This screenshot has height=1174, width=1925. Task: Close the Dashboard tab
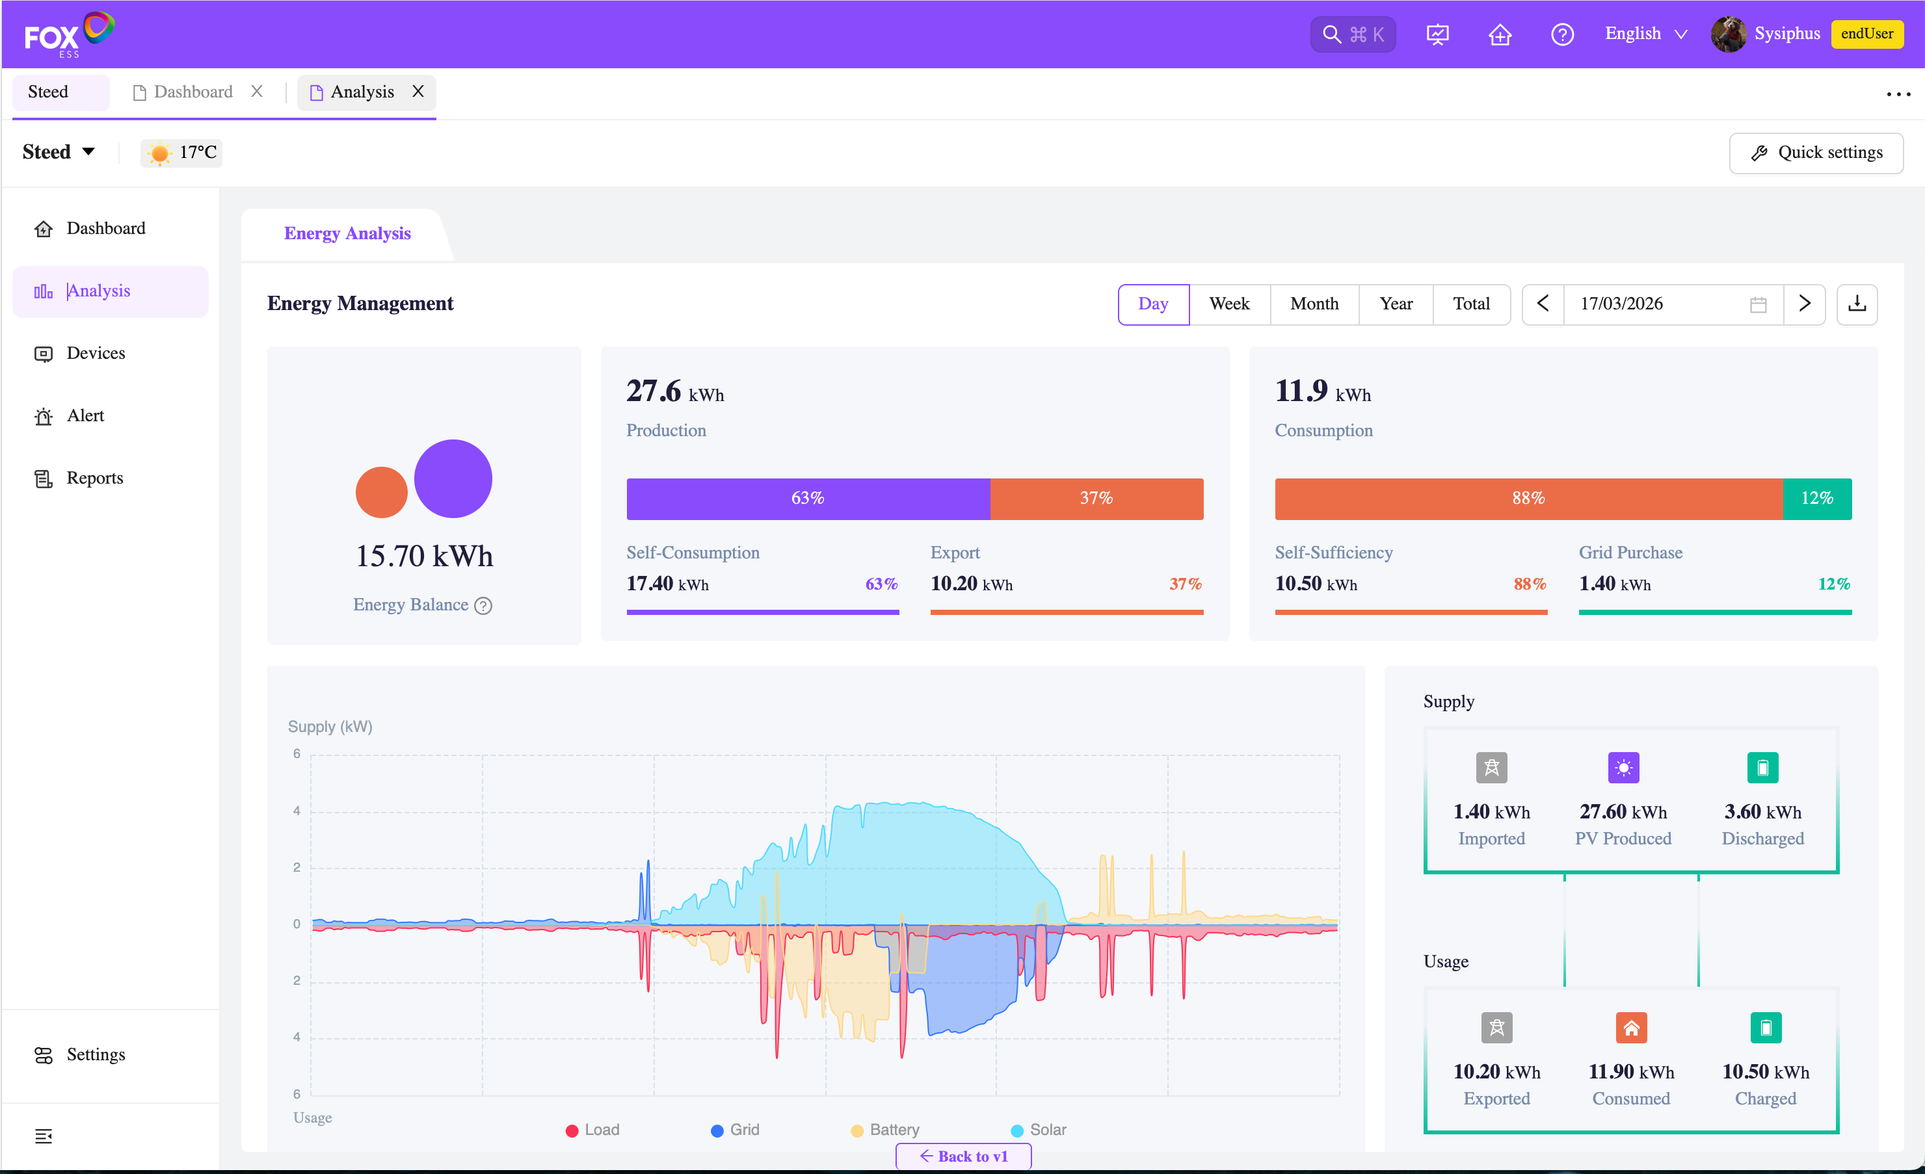coord(256,92)
